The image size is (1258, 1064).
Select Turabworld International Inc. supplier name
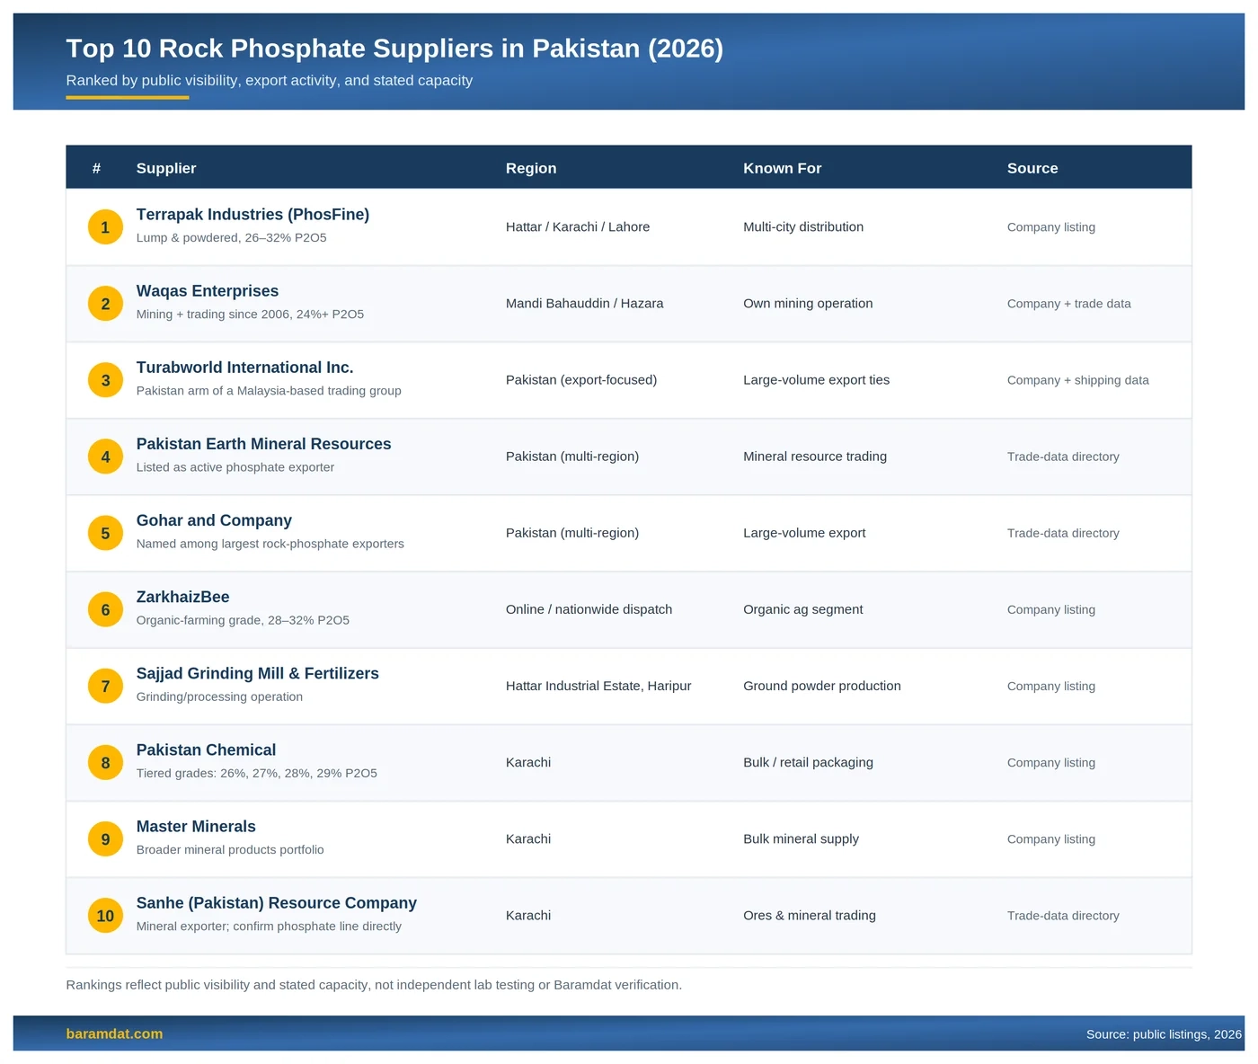click(244, 367)
